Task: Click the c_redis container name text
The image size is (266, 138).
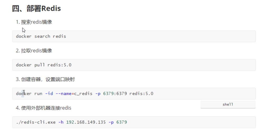Action: point(83,94)
